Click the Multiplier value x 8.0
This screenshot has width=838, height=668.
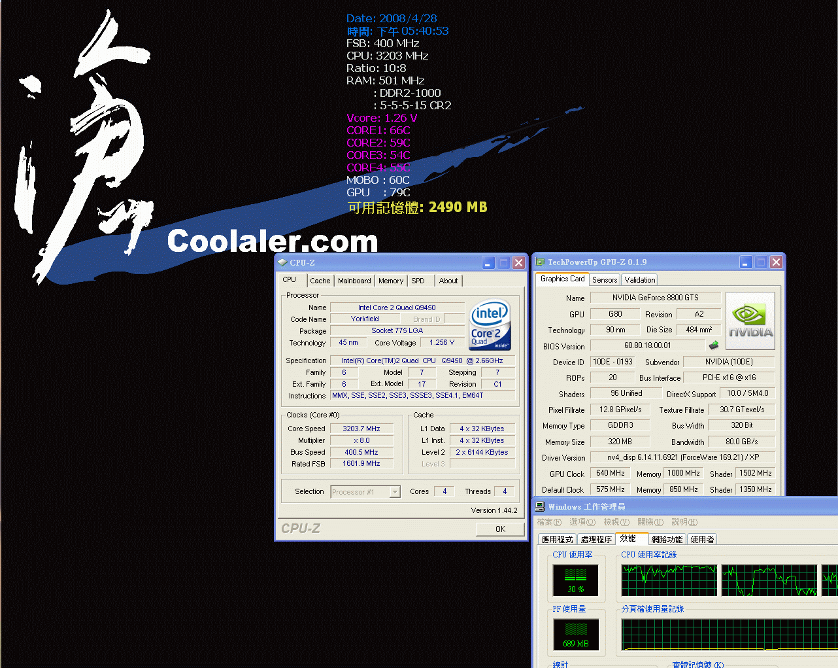tap(361, 440)
